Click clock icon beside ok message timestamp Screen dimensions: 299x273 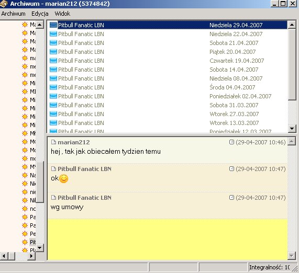231,169
